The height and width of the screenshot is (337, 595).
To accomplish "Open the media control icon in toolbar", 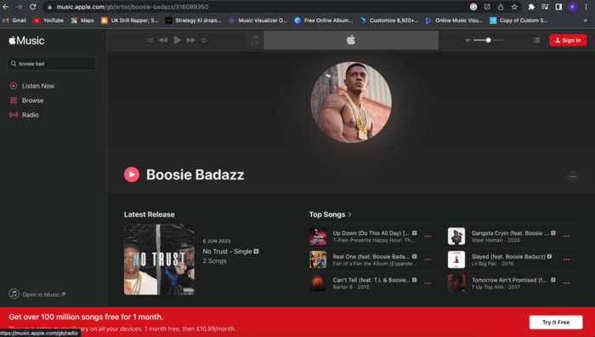I will [x=545, y=7].
